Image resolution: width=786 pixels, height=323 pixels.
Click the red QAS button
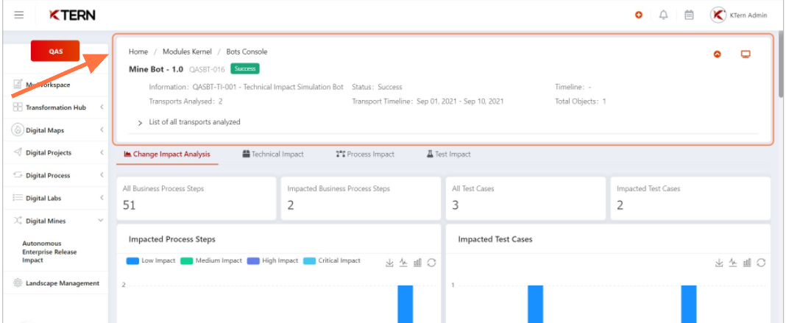point(55,51)
